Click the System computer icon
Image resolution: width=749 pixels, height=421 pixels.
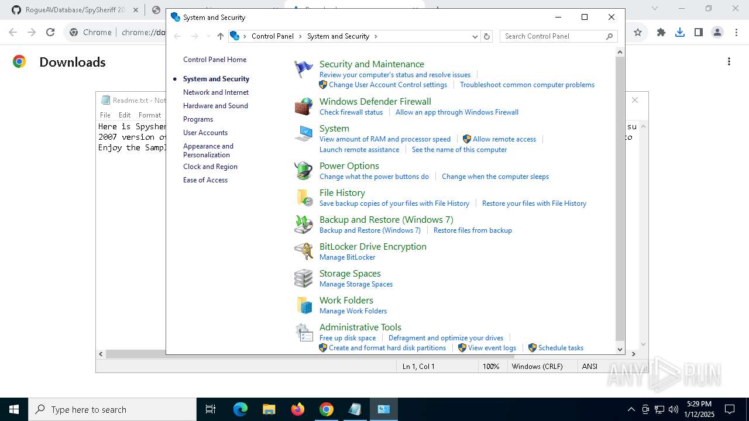[x=303, y=133]
